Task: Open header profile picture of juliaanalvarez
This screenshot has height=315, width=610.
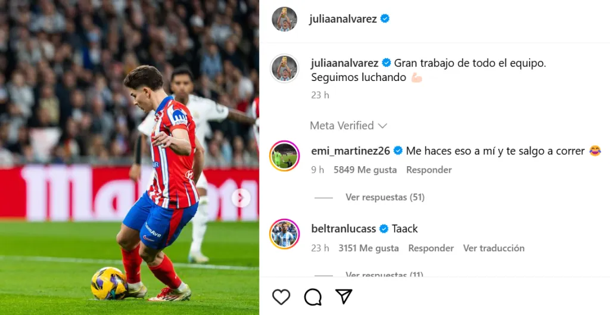Action: point(284,19)
